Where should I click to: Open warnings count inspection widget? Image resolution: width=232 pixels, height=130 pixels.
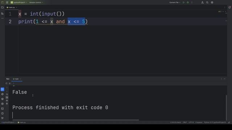pos(220,12)
